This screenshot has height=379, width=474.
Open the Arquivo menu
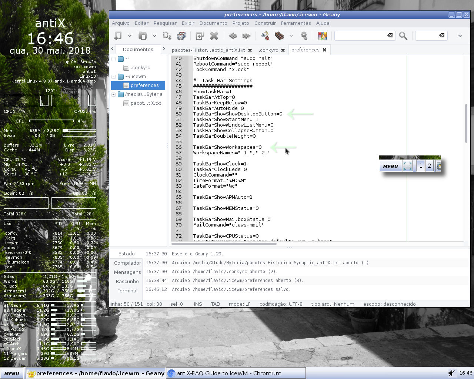(121, 23)
